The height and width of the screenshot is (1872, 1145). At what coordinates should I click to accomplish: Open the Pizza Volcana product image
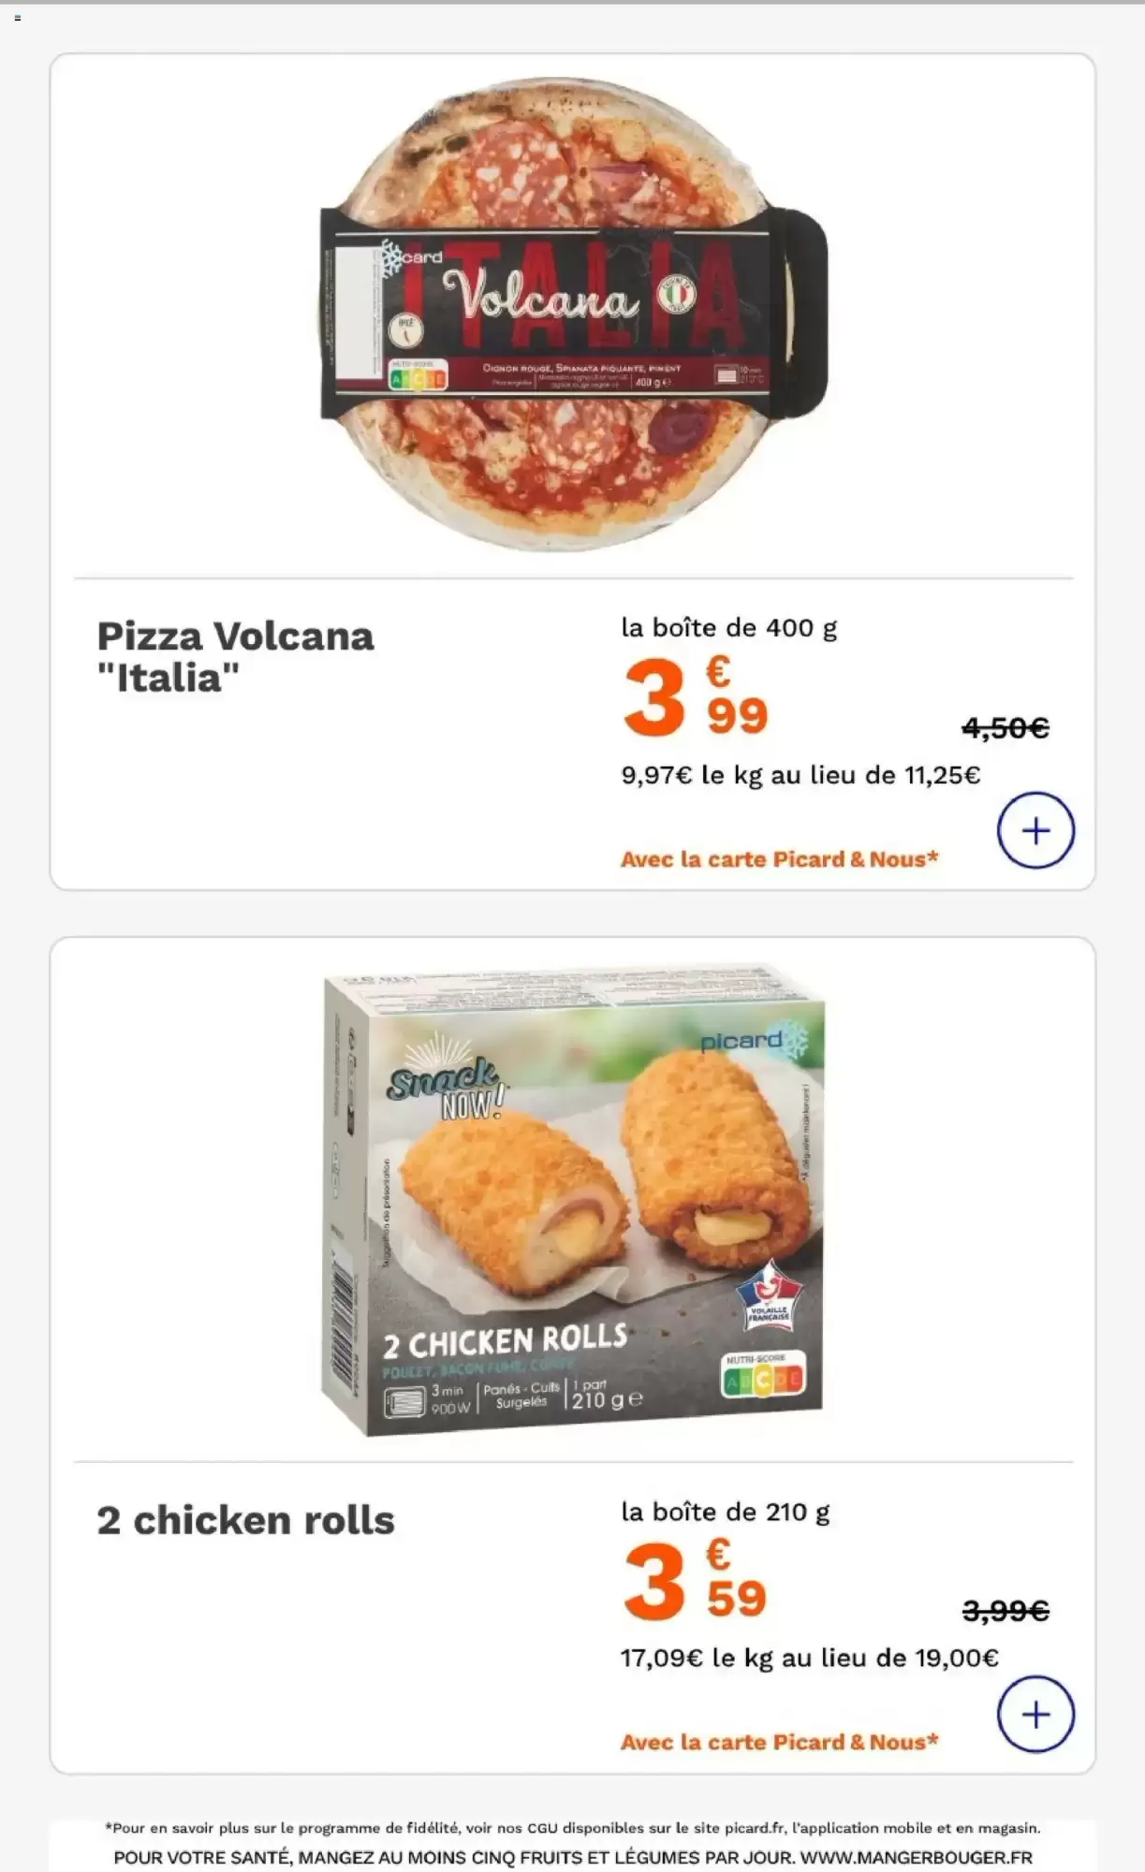(573, 314)
